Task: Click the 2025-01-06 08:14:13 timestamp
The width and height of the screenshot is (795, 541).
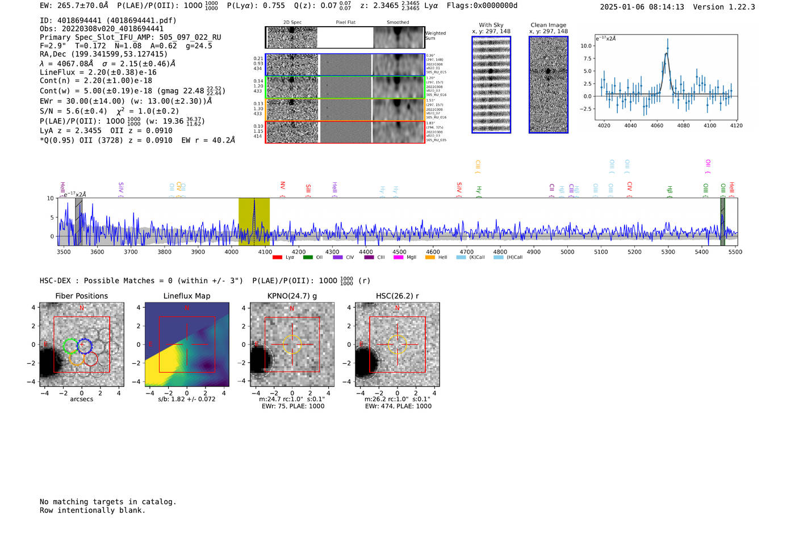Action: pos(642,7)
